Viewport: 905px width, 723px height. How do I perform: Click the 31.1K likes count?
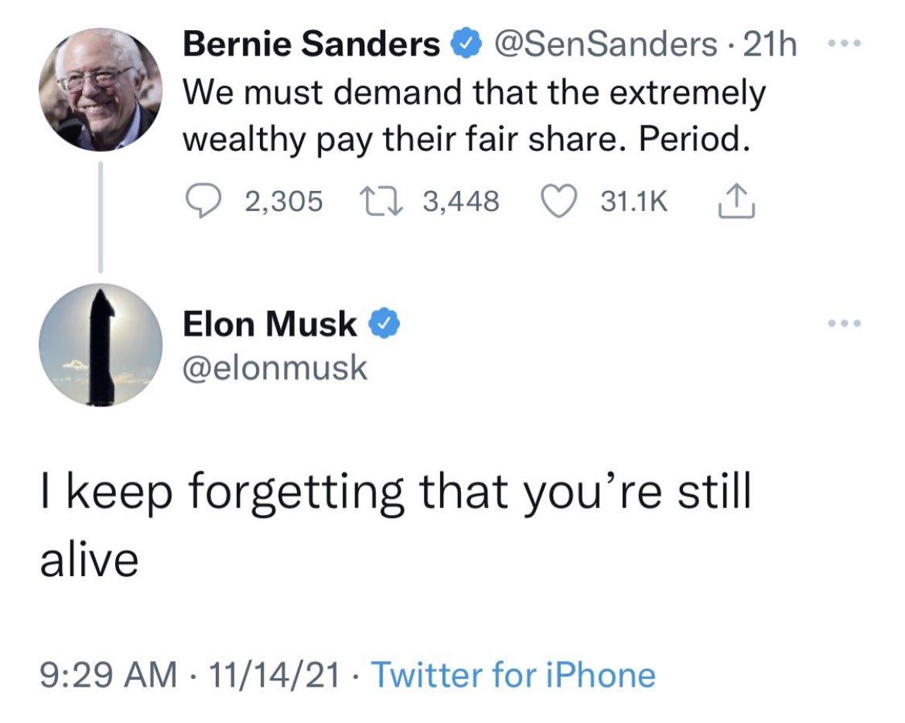point(634,201)
